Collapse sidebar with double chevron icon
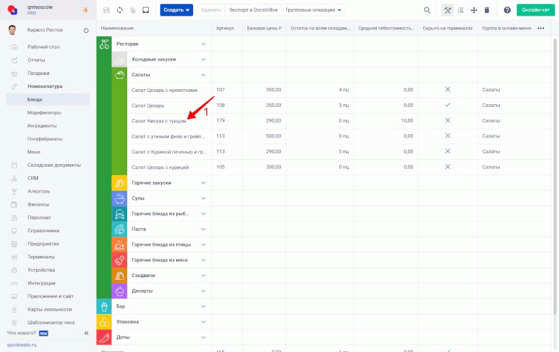The image size is (559, 352). 86,333
